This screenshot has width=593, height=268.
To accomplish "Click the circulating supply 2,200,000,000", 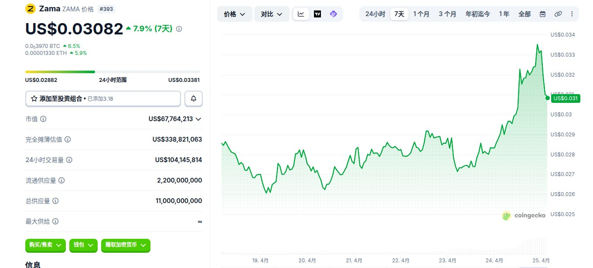I will tap(179, 180).
